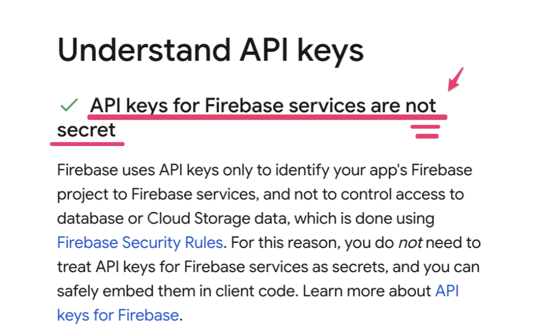Click the long pink underline under heading
The image size is (552, 332).
(266, 117)
